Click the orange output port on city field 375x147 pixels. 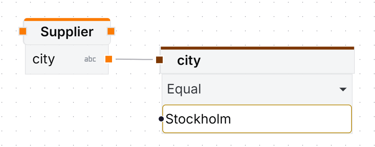(x=109, y=59)
